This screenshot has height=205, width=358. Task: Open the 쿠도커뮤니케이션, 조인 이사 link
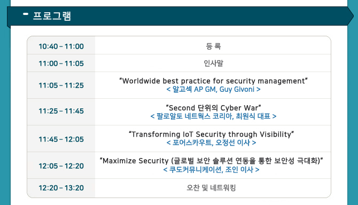pyautogui.click(x=211, y=170)
